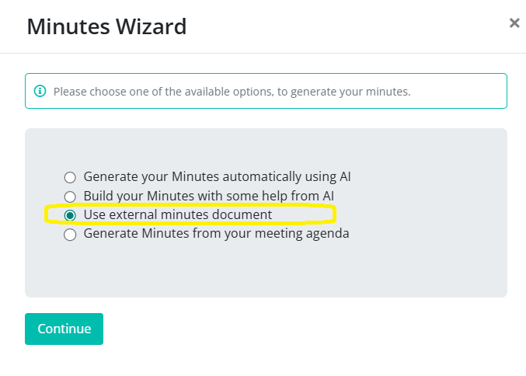Screen dimensions: 526x376
Task: Click empty header space right of the title
Action: click(x=350, y=27)
